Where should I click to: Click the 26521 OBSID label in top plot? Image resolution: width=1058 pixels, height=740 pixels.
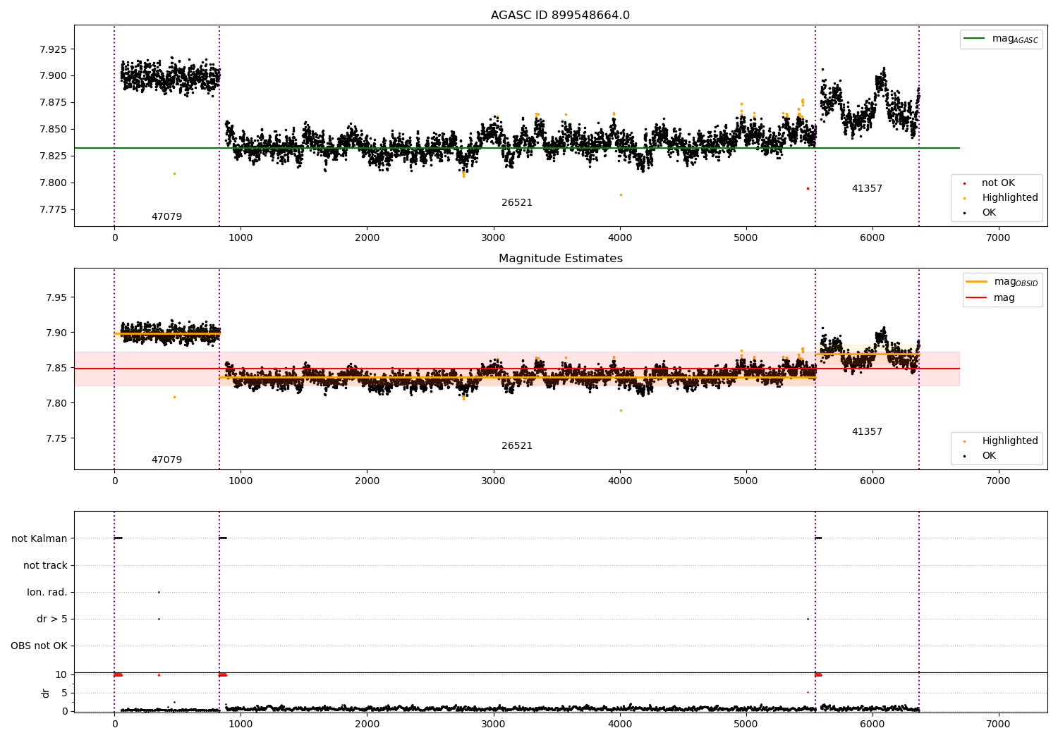[x=517, y=203]
